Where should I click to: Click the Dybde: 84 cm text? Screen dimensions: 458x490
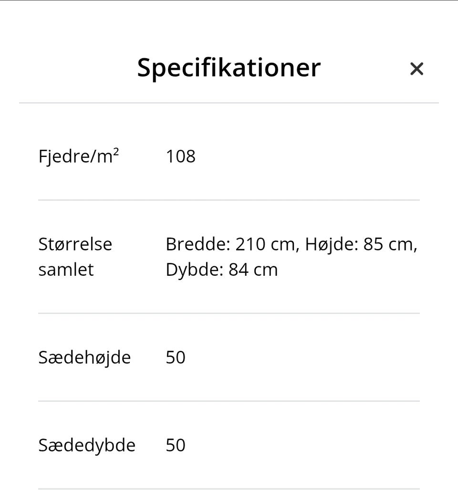(221, 269)
